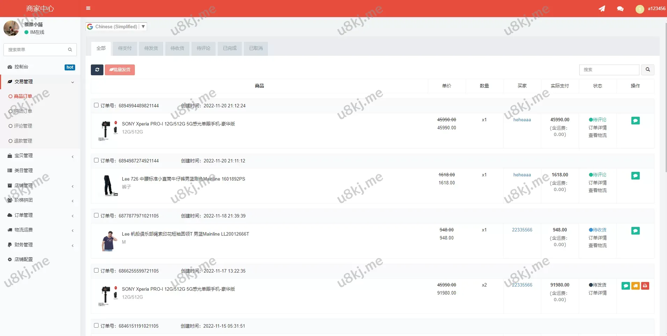This screenshot has height=336, width=667.
Task: Click red print icon for order 6866255599721105
Action: pyautogui.click(x=645, y=286)
